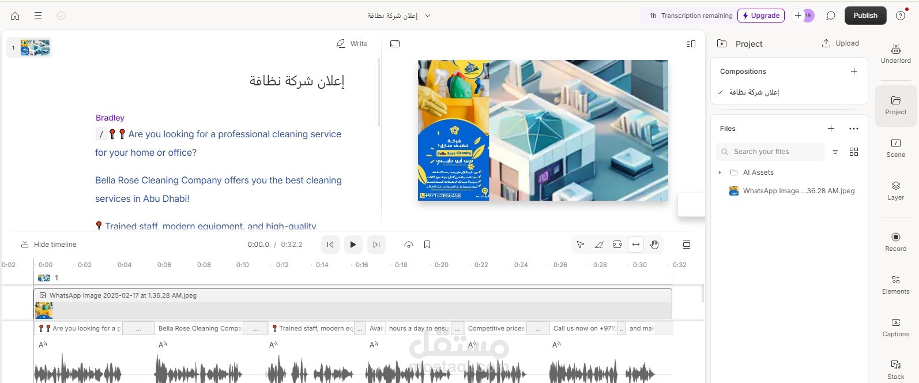This screenshot has width=919, height=383.
Task: Open the Stock media panel
Action: (896, 370)
